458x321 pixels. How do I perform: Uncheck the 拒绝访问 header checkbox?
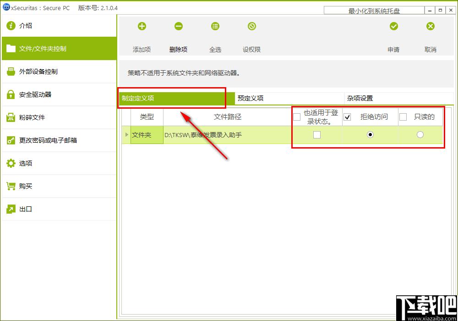coord(347,117)
